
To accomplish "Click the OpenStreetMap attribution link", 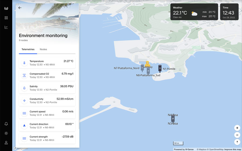I will point(215,149).
